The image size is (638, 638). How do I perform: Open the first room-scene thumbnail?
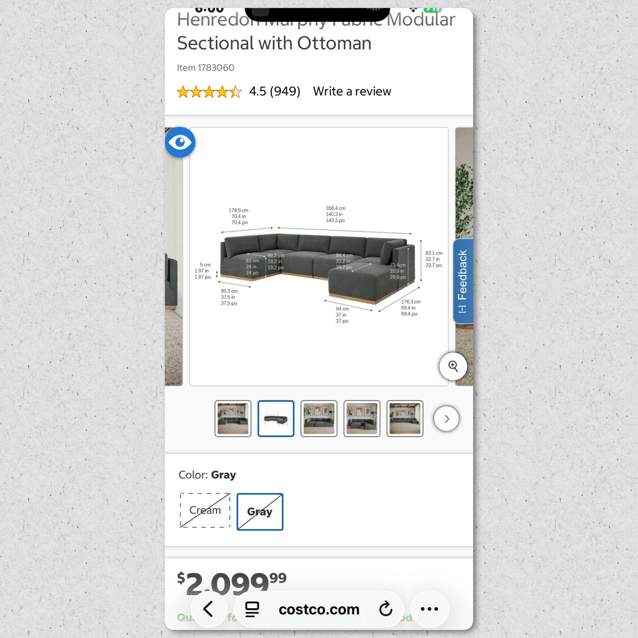pos(233,418)
